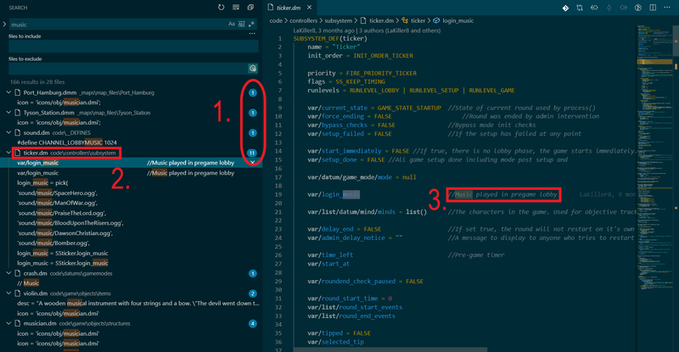The image size is (679, 352).
Task: Open the editor's more actions menu
Action: (667, 8)
